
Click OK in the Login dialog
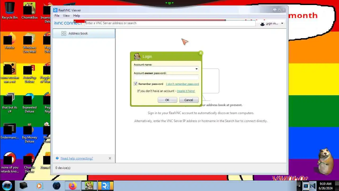coord(167,100)
